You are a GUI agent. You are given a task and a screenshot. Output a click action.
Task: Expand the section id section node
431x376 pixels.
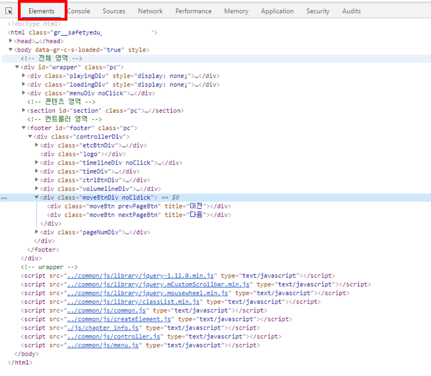coord(24,110)
